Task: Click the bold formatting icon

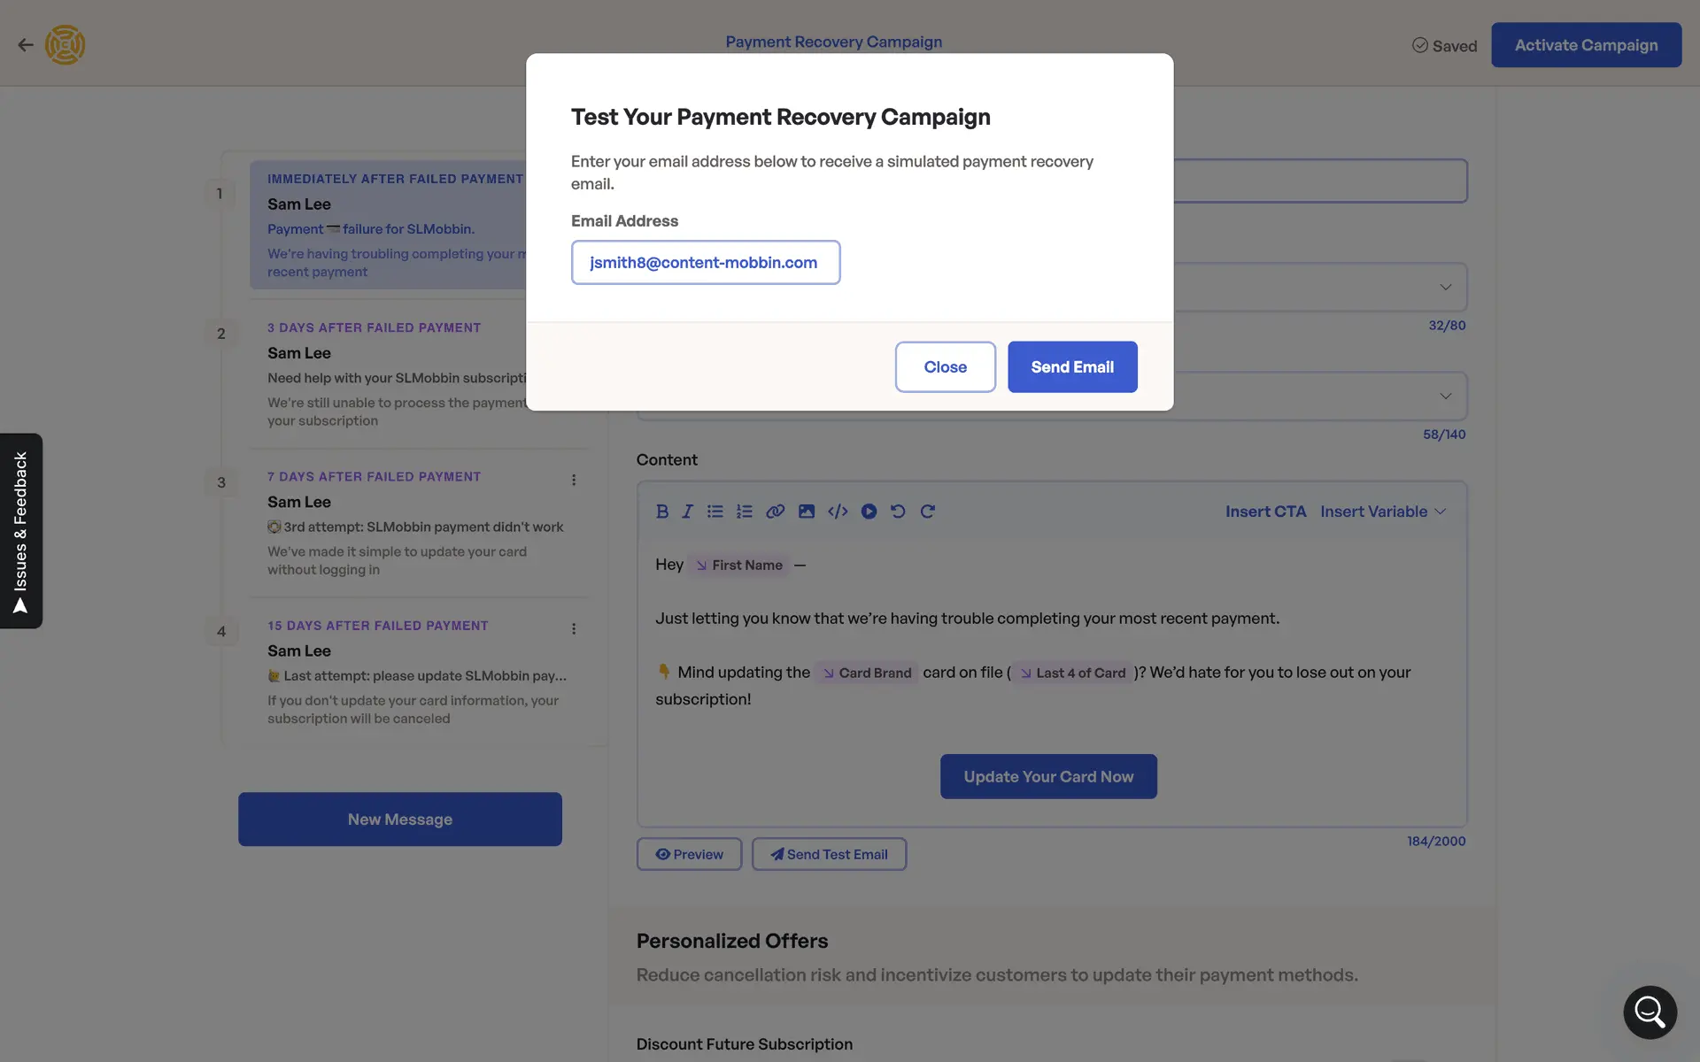Action: pyautogui.click(x=661, y=512)
